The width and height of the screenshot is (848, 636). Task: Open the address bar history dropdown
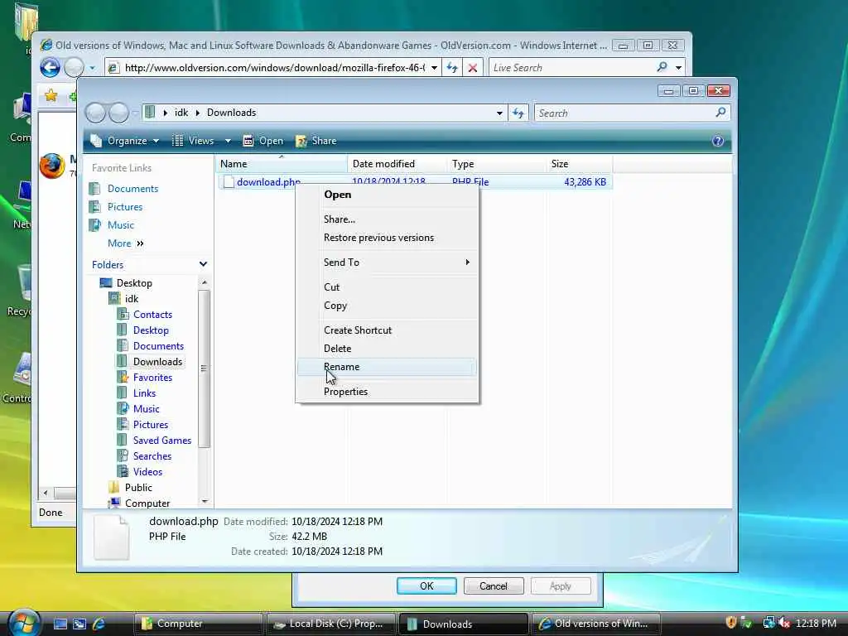tap(499, 113)
